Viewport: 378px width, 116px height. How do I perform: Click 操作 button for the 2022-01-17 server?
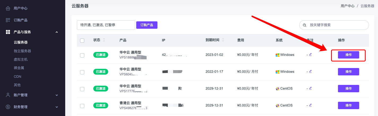(x=348, y=72)
